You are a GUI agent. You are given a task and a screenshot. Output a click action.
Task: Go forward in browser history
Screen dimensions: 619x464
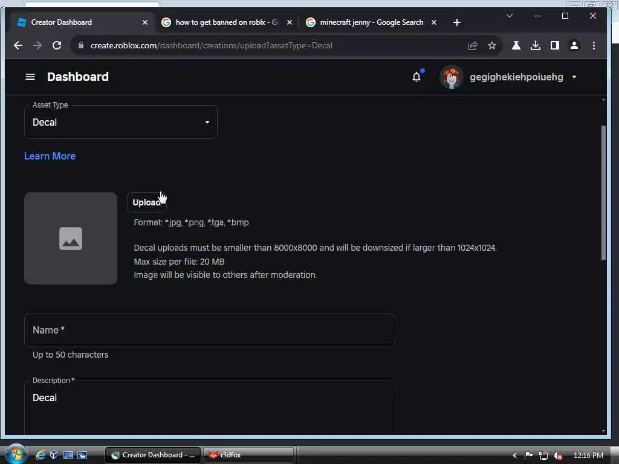pos(37,45)
